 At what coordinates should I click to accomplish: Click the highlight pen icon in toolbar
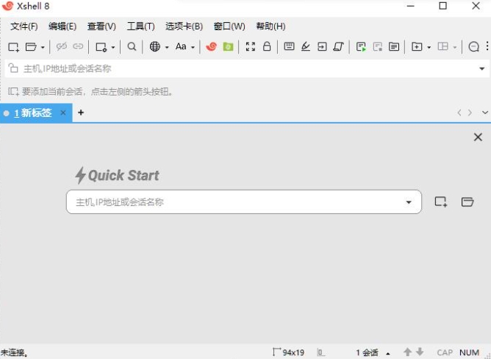pyautogui.click(x=306, y=47)
